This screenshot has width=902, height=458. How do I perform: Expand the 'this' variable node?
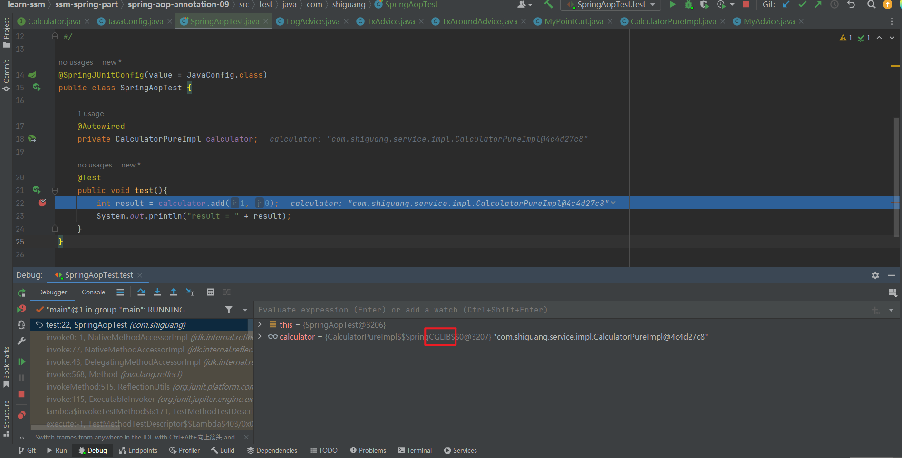260,324
